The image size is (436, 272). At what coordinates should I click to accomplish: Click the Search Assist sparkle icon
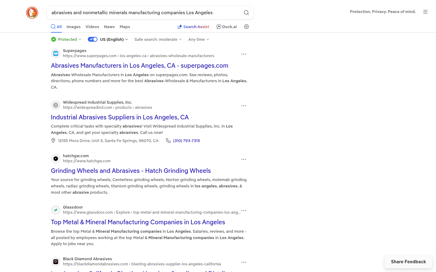(x=180, y=27)
